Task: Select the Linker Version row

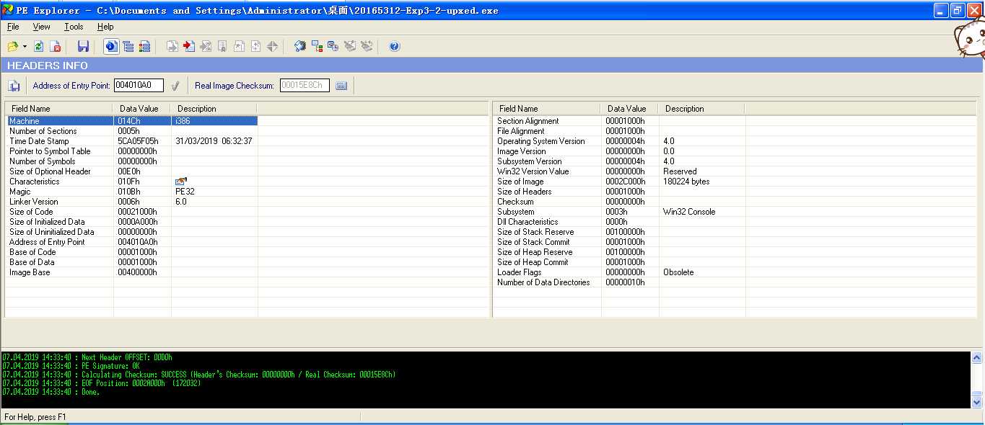Action: pos(132,202)
